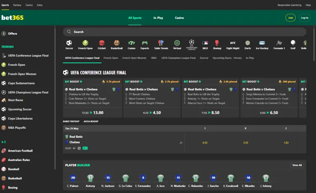Open the French Open Women sub-tab

point(134,58)
